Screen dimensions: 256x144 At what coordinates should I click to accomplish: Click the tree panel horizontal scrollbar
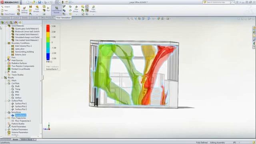click(x=17, y=137)
